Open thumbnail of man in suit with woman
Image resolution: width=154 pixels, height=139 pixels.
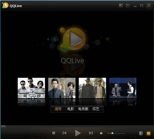pyautogui.click(x=62, y=88)
